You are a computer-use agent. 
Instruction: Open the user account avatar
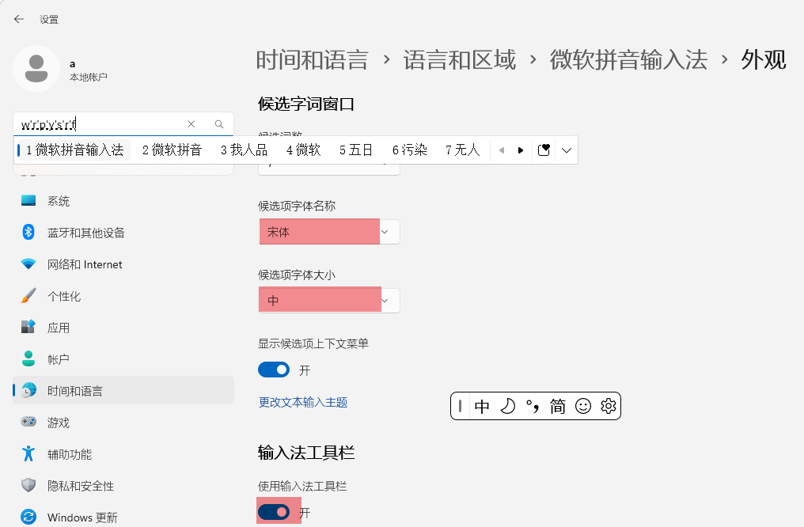[x=36, y=69]
